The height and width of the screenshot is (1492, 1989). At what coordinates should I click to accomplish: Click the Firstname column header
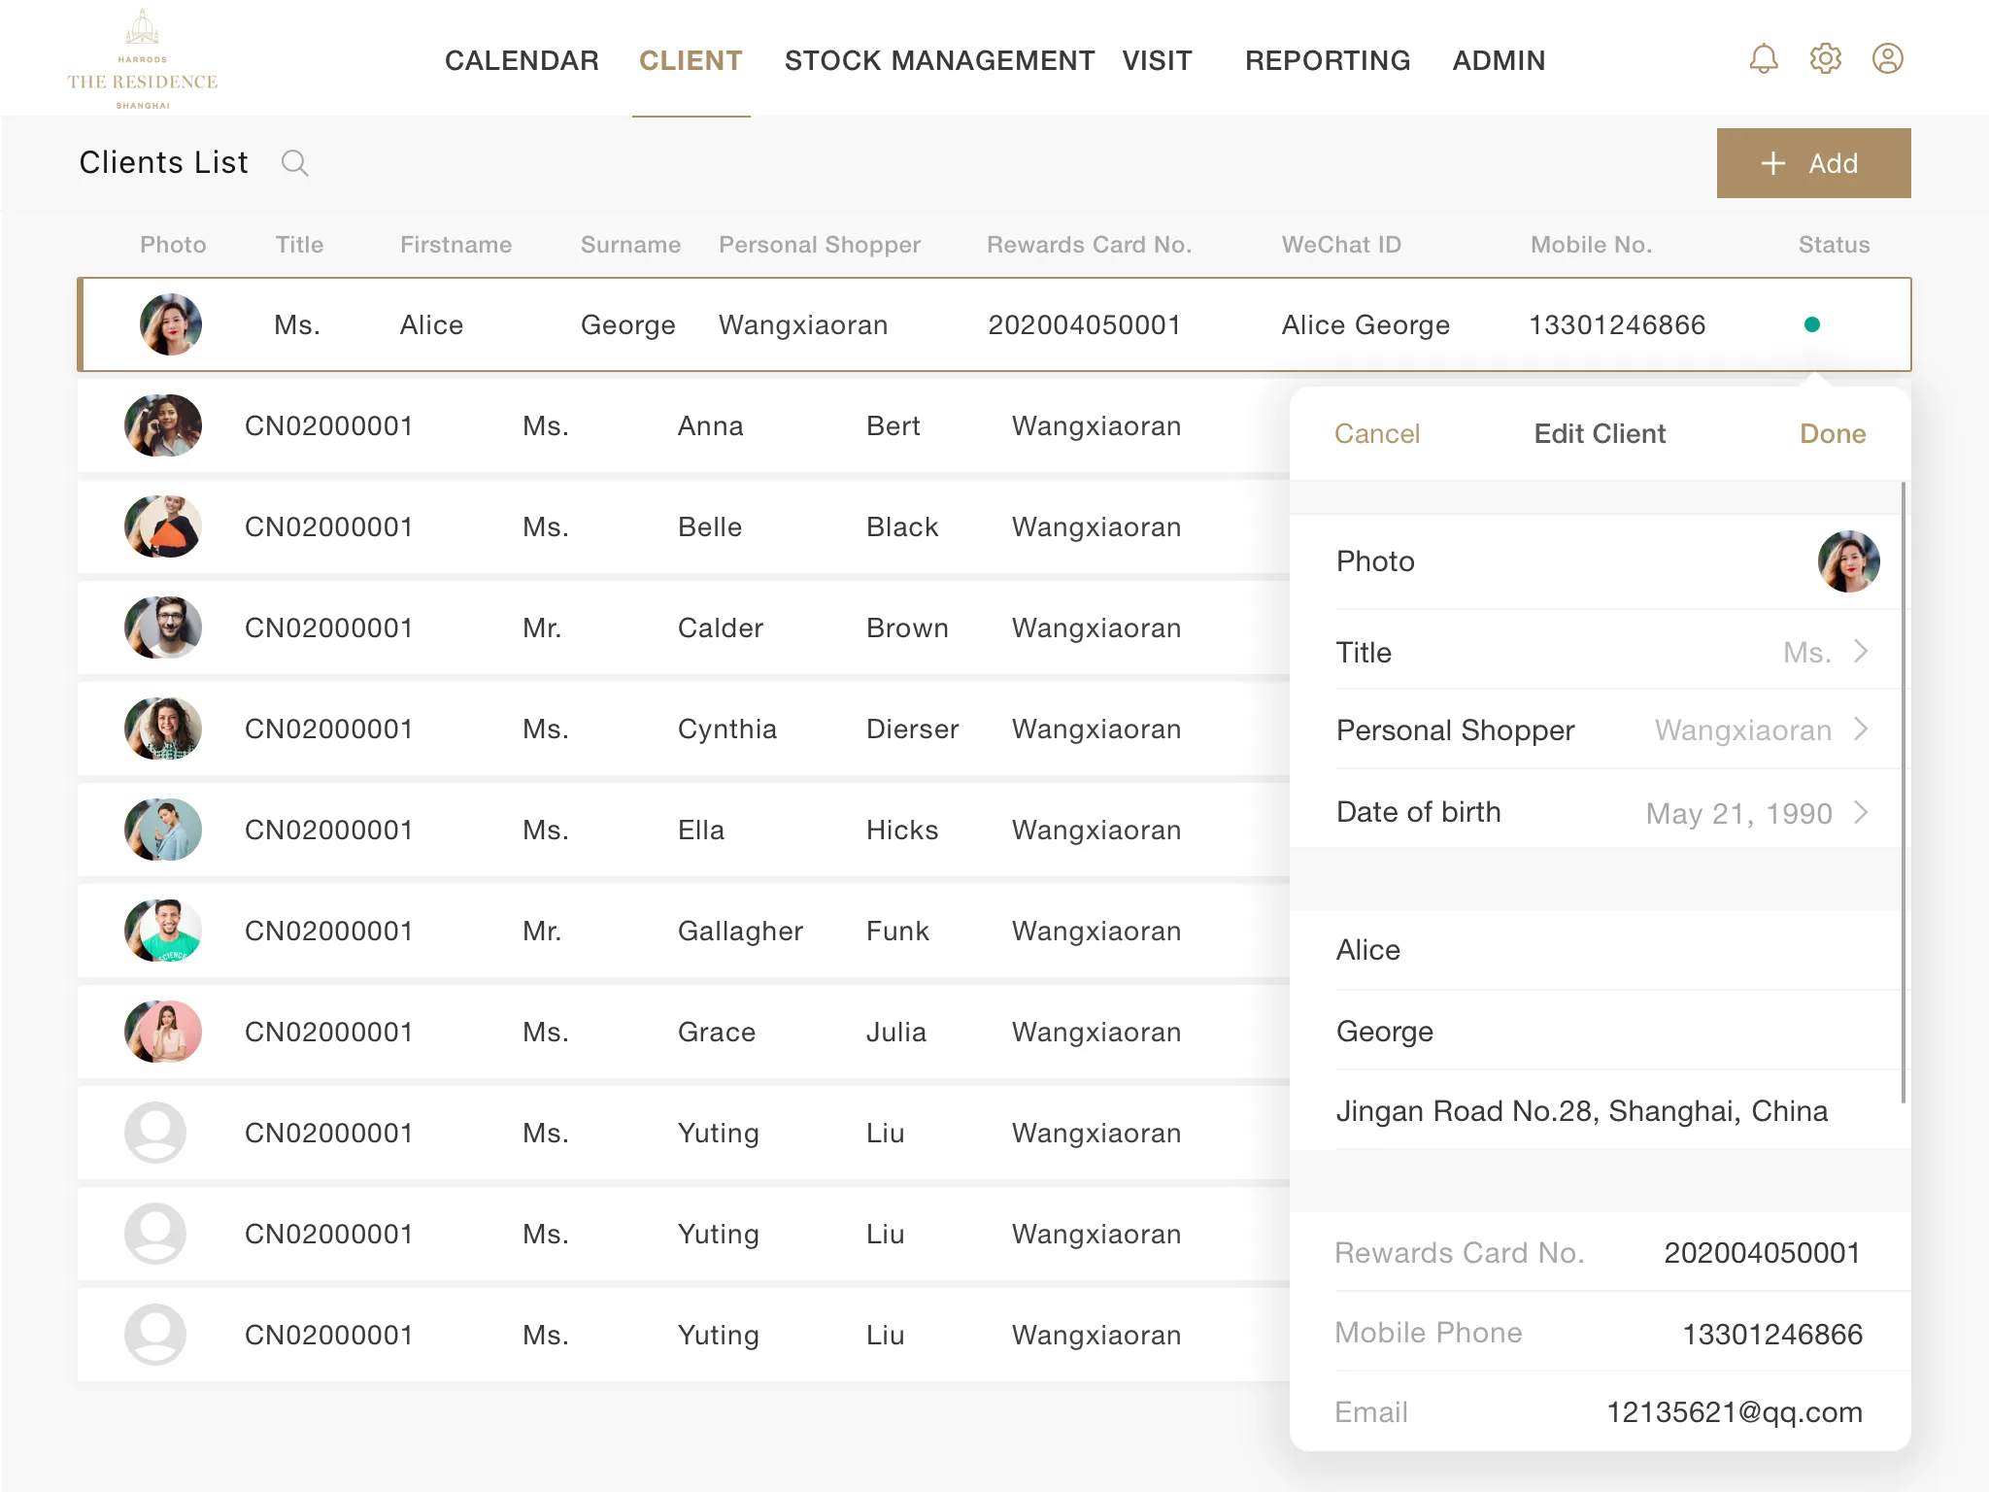[x=455, y=245]
